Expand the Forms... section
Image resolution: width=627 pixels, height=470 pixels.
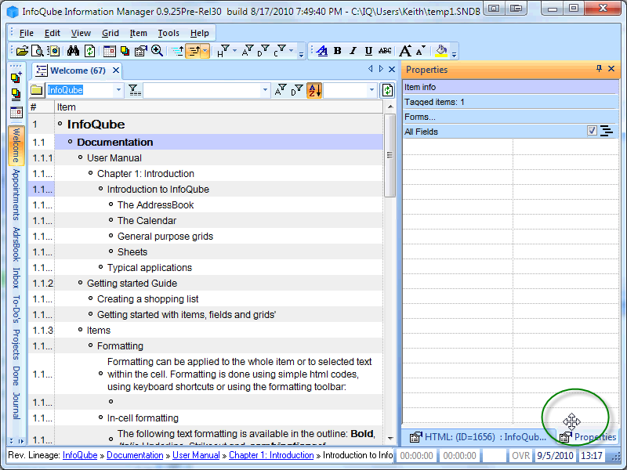510,117
